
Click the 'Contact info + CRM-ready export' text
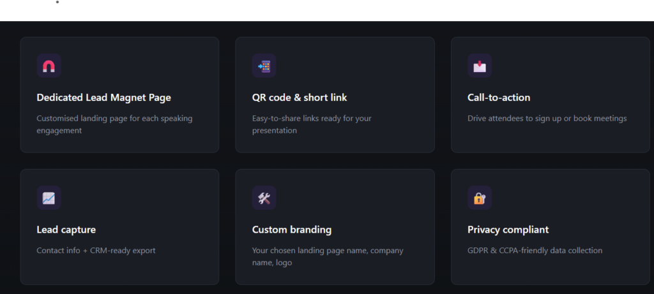point(96,251)
